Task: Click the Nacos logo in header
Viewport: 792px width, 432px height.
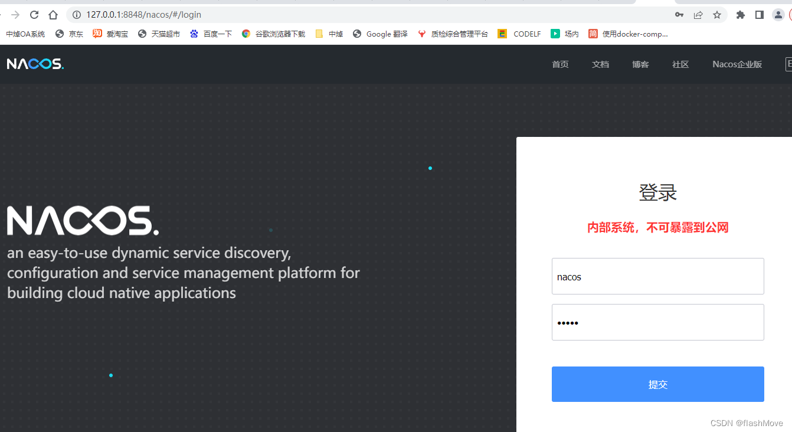Action: pyautogui.click(x=35, y=64)
